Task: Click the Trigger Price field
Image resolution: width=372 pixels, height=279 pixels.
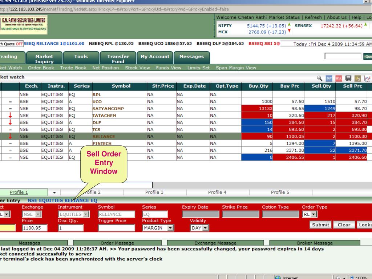Action: 117,228
